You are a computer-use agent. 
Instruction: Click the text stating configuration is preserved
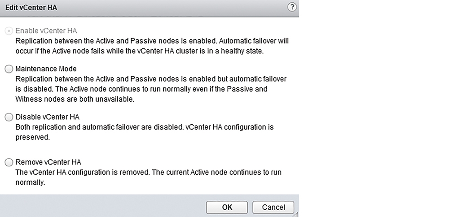click(x=144, y=132)
